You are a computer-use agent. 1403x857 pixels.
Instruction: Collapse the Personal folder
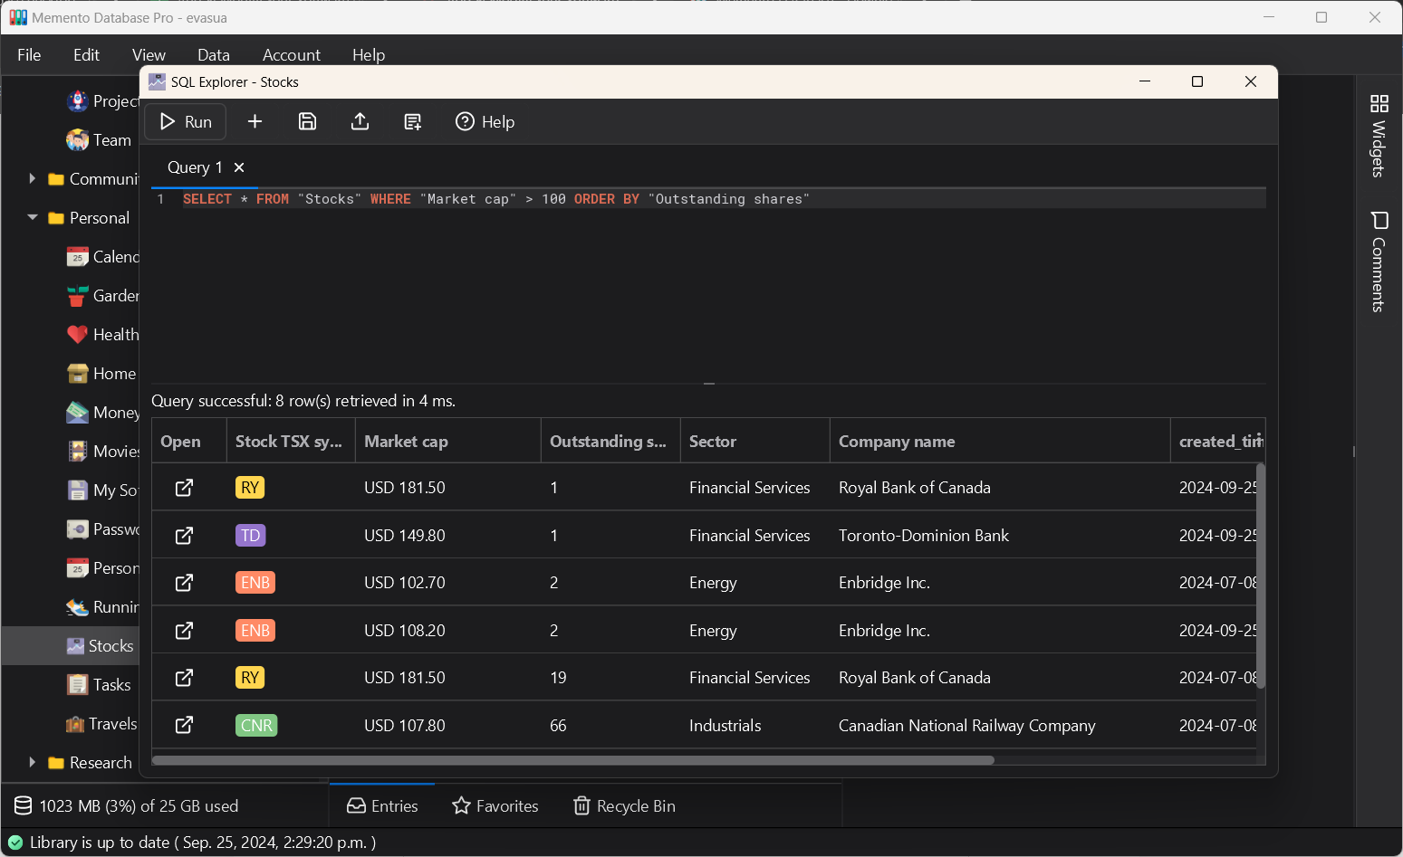point(33,218)
